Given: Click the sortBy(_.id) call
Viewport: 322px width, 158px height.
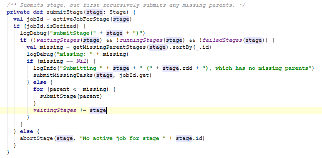Looking at the screenshot, I should (190, 47).
